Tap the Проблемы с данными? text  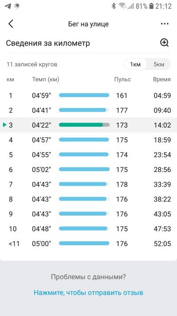point(88,277)
